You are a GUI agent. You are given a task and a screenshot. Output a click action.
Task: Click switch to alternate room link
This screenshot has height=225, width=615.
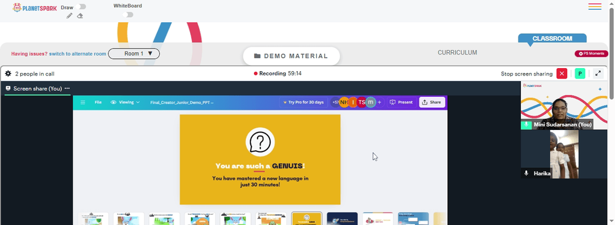[x=77, y=54]
